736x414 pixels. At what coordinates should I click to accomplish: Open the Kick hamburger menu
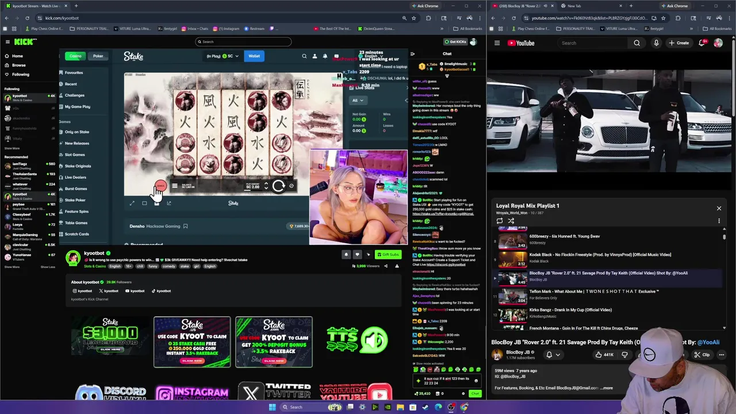[7, 41]
